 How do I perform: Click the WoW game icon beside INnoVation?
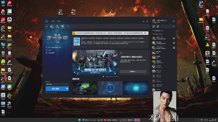coord(174,48)
